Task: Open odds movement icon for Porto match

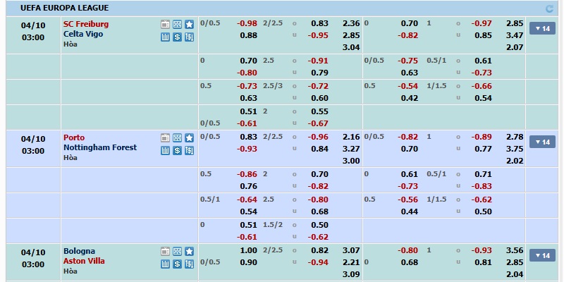Action: tap(189, 150)
